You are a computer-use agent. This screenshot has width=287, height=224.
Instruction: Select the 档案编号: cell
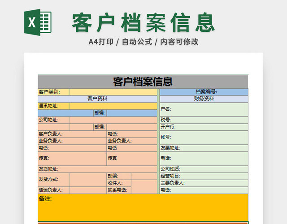(x=204, y=92)
